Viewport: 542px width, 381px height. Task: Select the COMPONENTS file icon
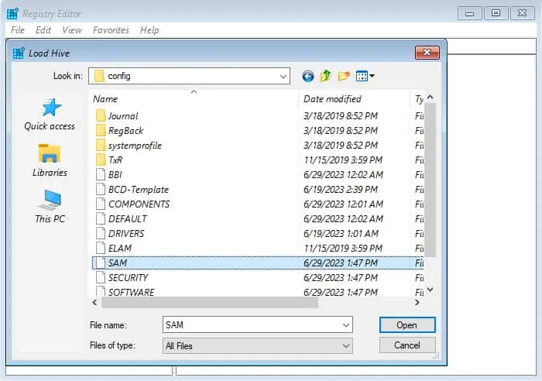[x=101, y=204]
